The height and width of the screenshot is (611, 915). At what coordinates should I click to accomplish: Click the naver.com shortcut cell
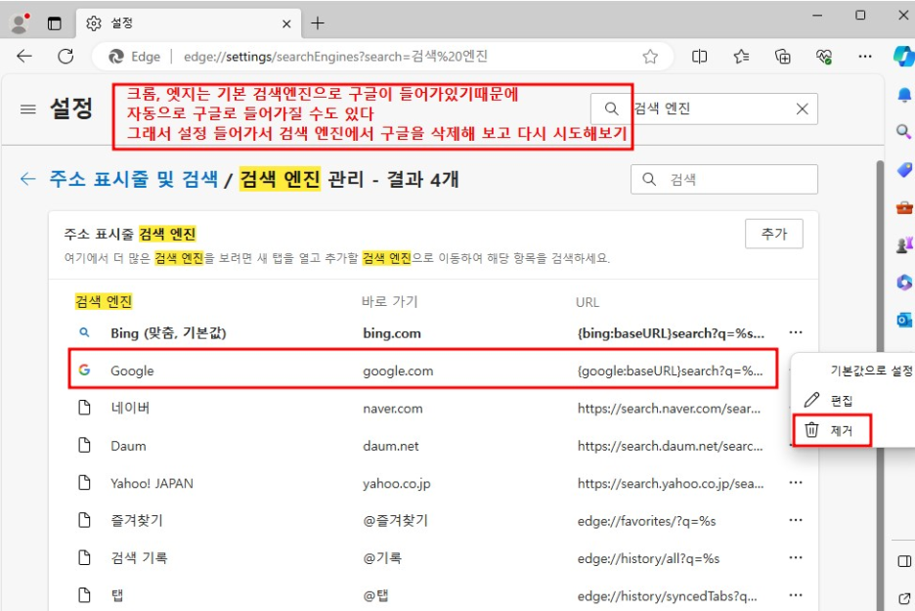coord(393,409)
